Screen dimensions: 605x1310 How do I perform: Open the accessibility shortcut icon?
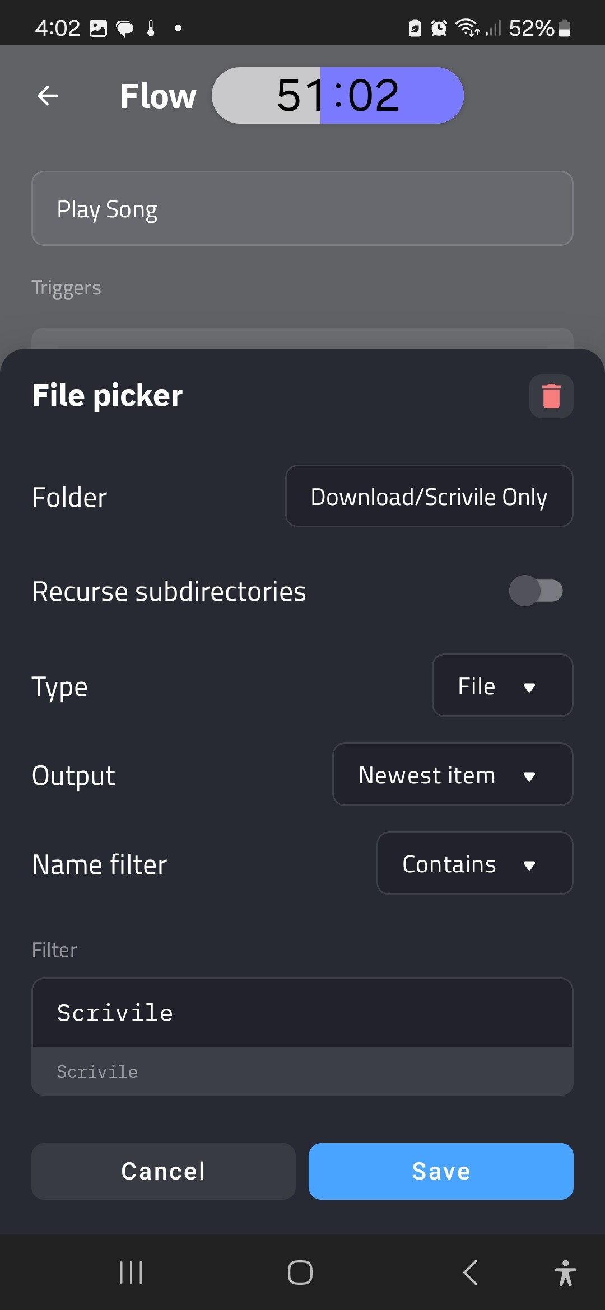point(565,1272)
